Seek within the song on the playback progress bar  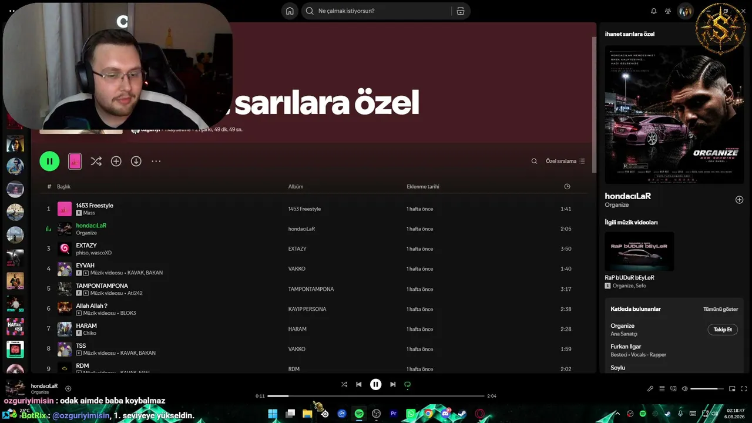(x=376, y=396)
